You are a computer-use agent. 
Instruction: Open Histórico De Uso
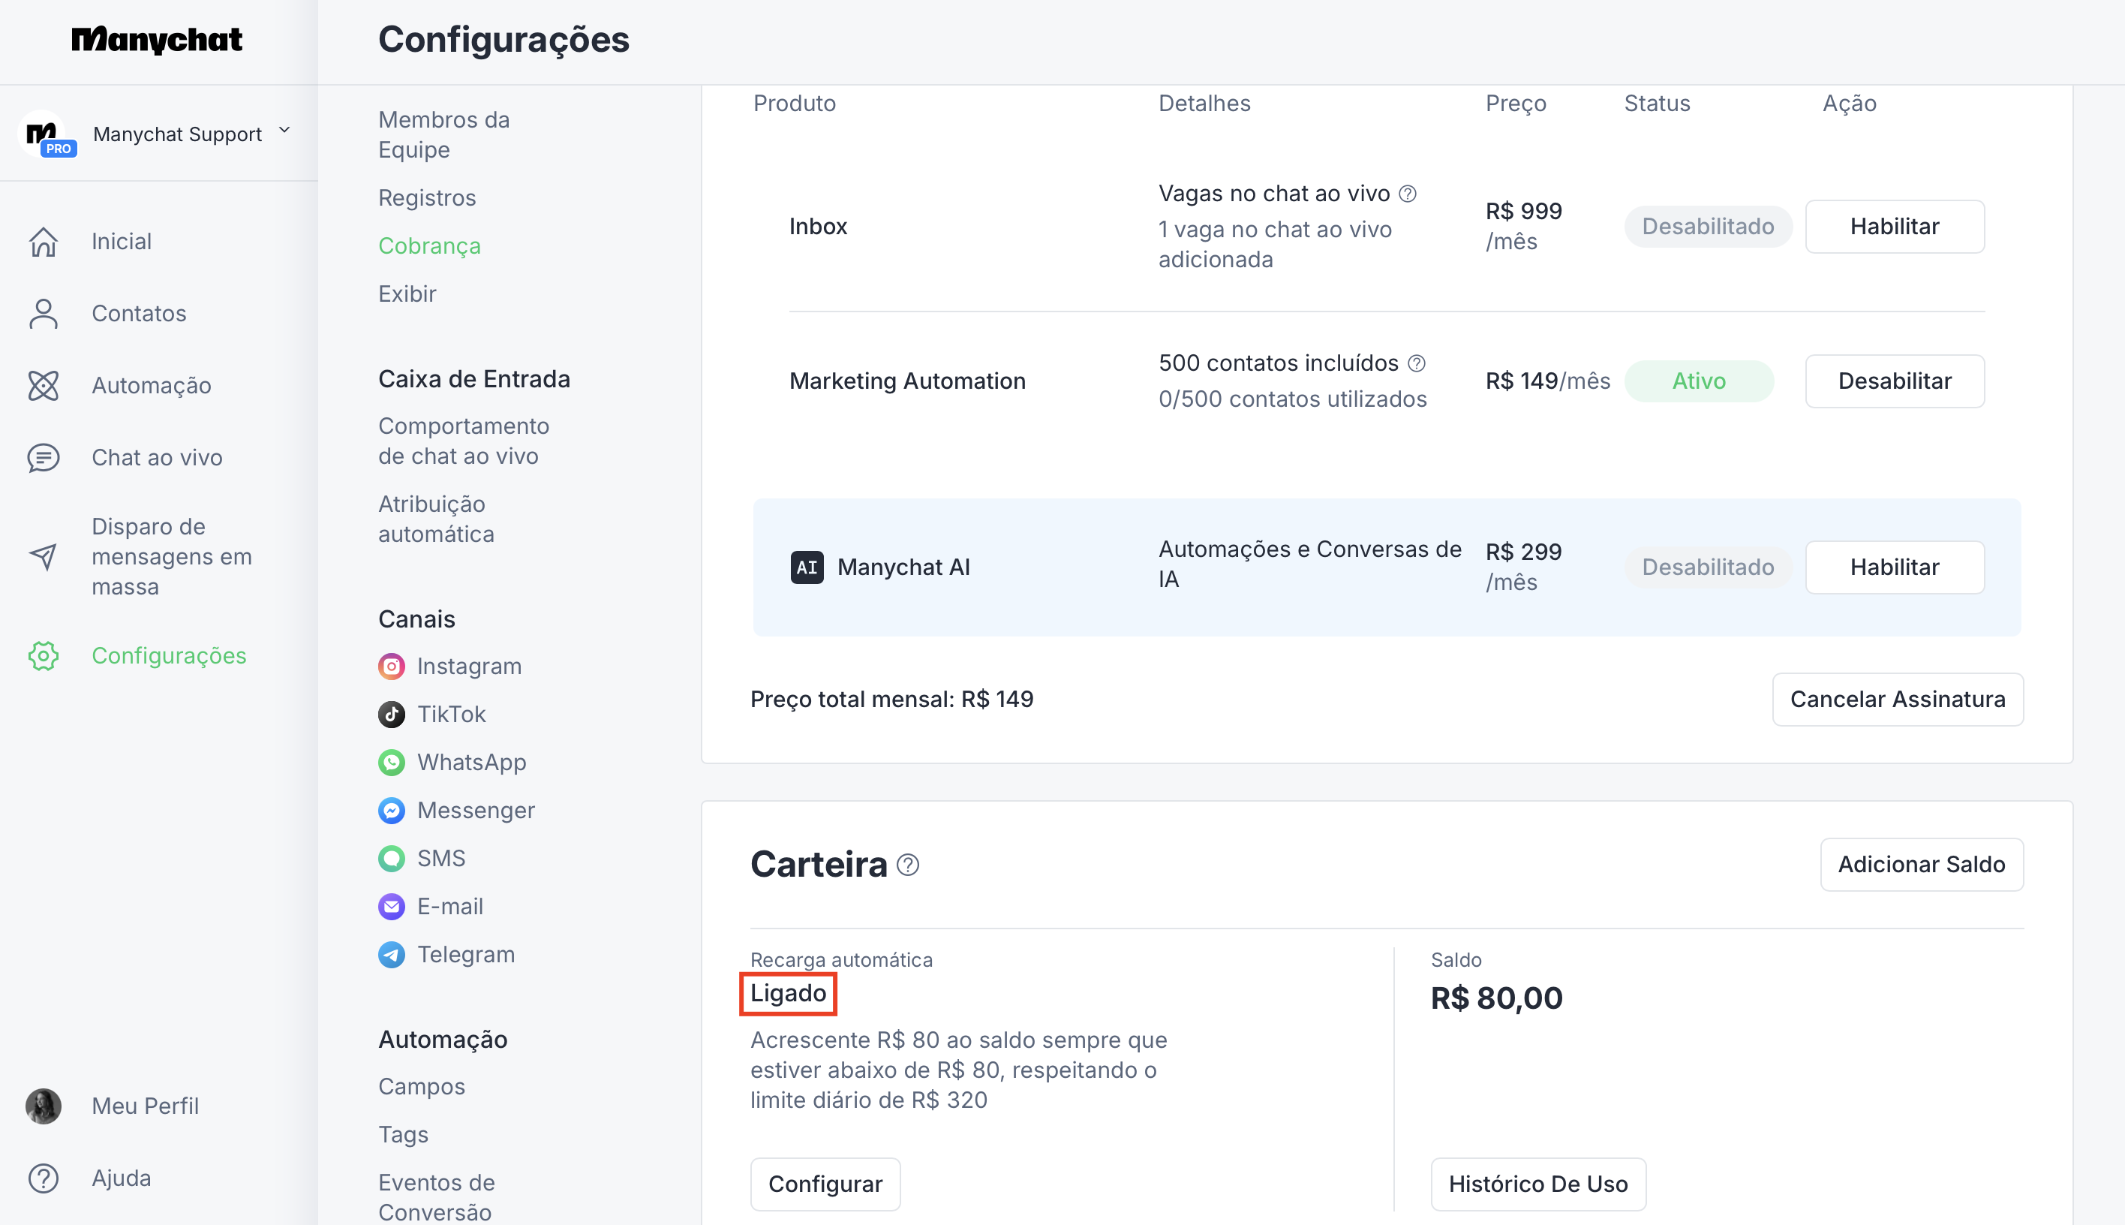pyautogui.click(x=1538, y=1184)
